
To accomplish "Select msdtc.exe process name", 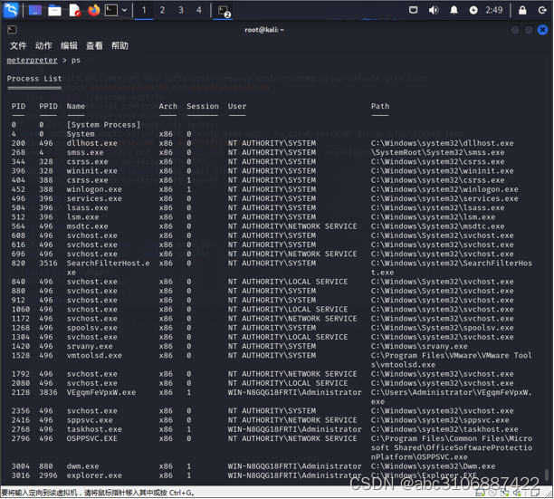I will (x=87, y=226).
